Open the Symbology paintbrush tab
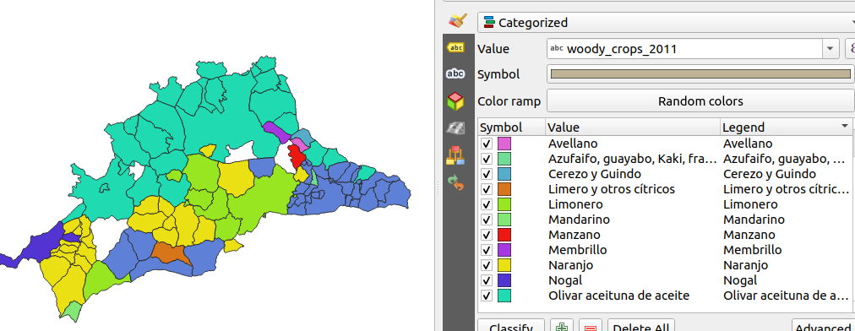This screenshot has height=331, width=855. (457, 21)
